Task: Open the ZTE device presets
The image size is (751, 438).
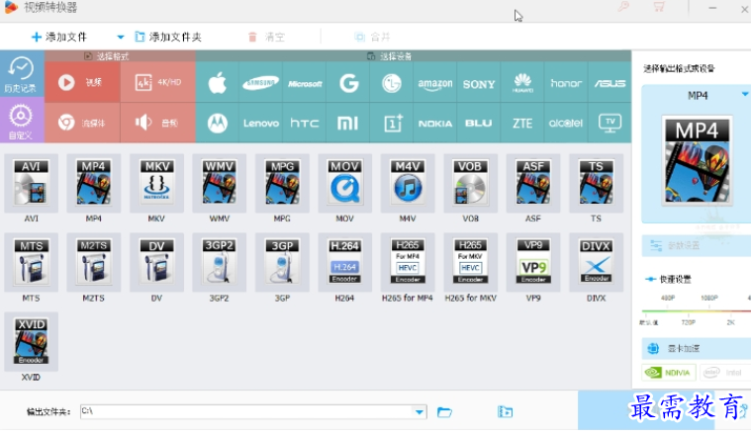Action: click(522, 123)
